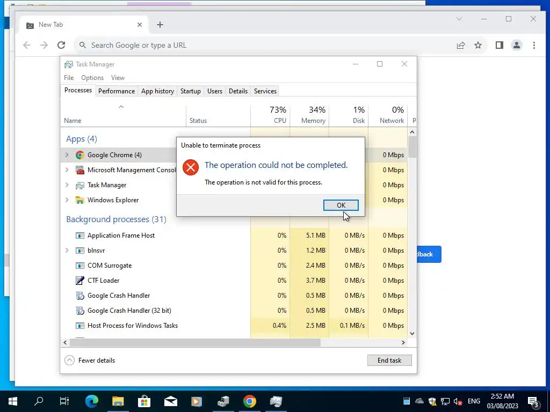
Task: Click the Application Frame Host icon
Action: coord(80,236)
